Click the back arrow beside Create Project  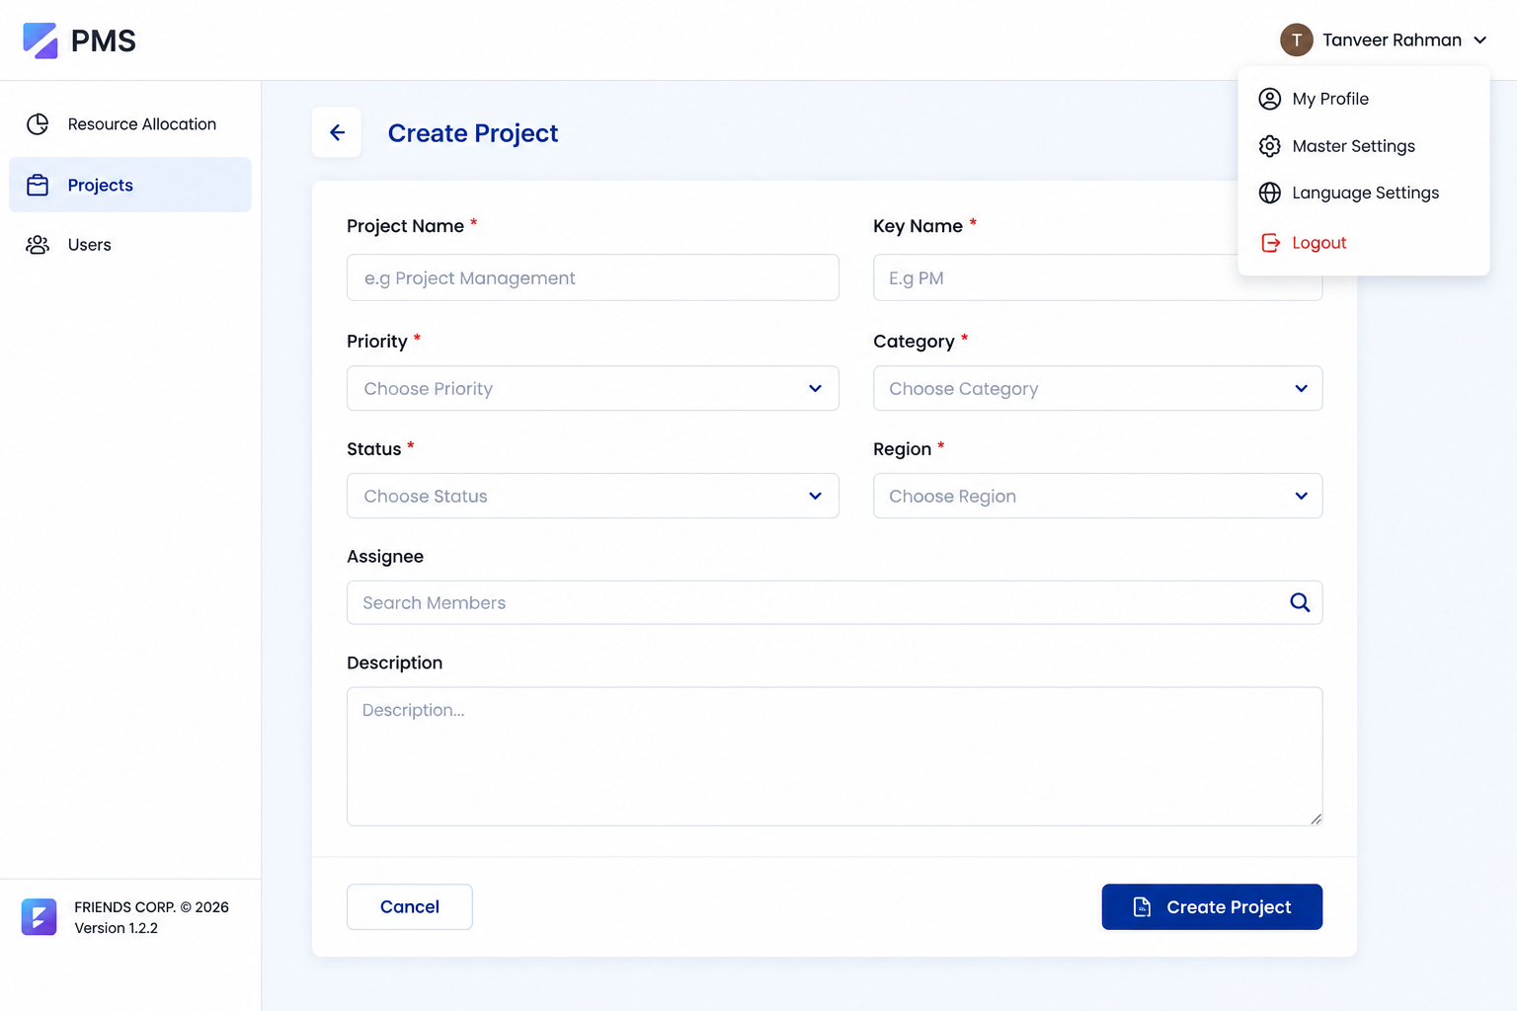coord(337,132)
